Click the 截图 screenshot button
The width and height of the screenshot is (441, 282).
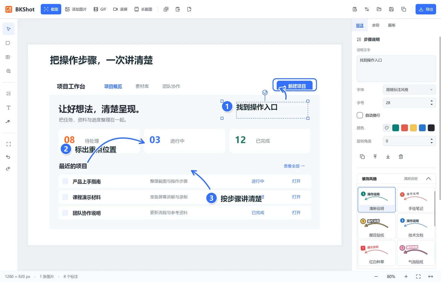pos(51,9)
